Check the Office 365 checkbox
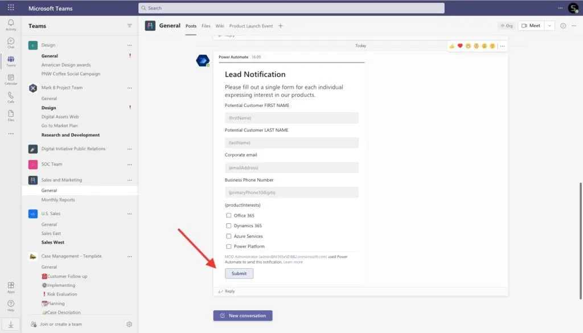 [x=229, y=215]
